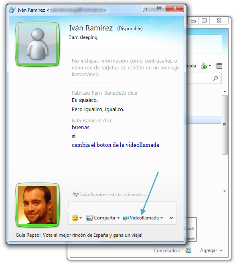This screenshot has height=264, width=235.
Task: Show more toolbar options with double chevron
Action: click(x=171, y=218)
